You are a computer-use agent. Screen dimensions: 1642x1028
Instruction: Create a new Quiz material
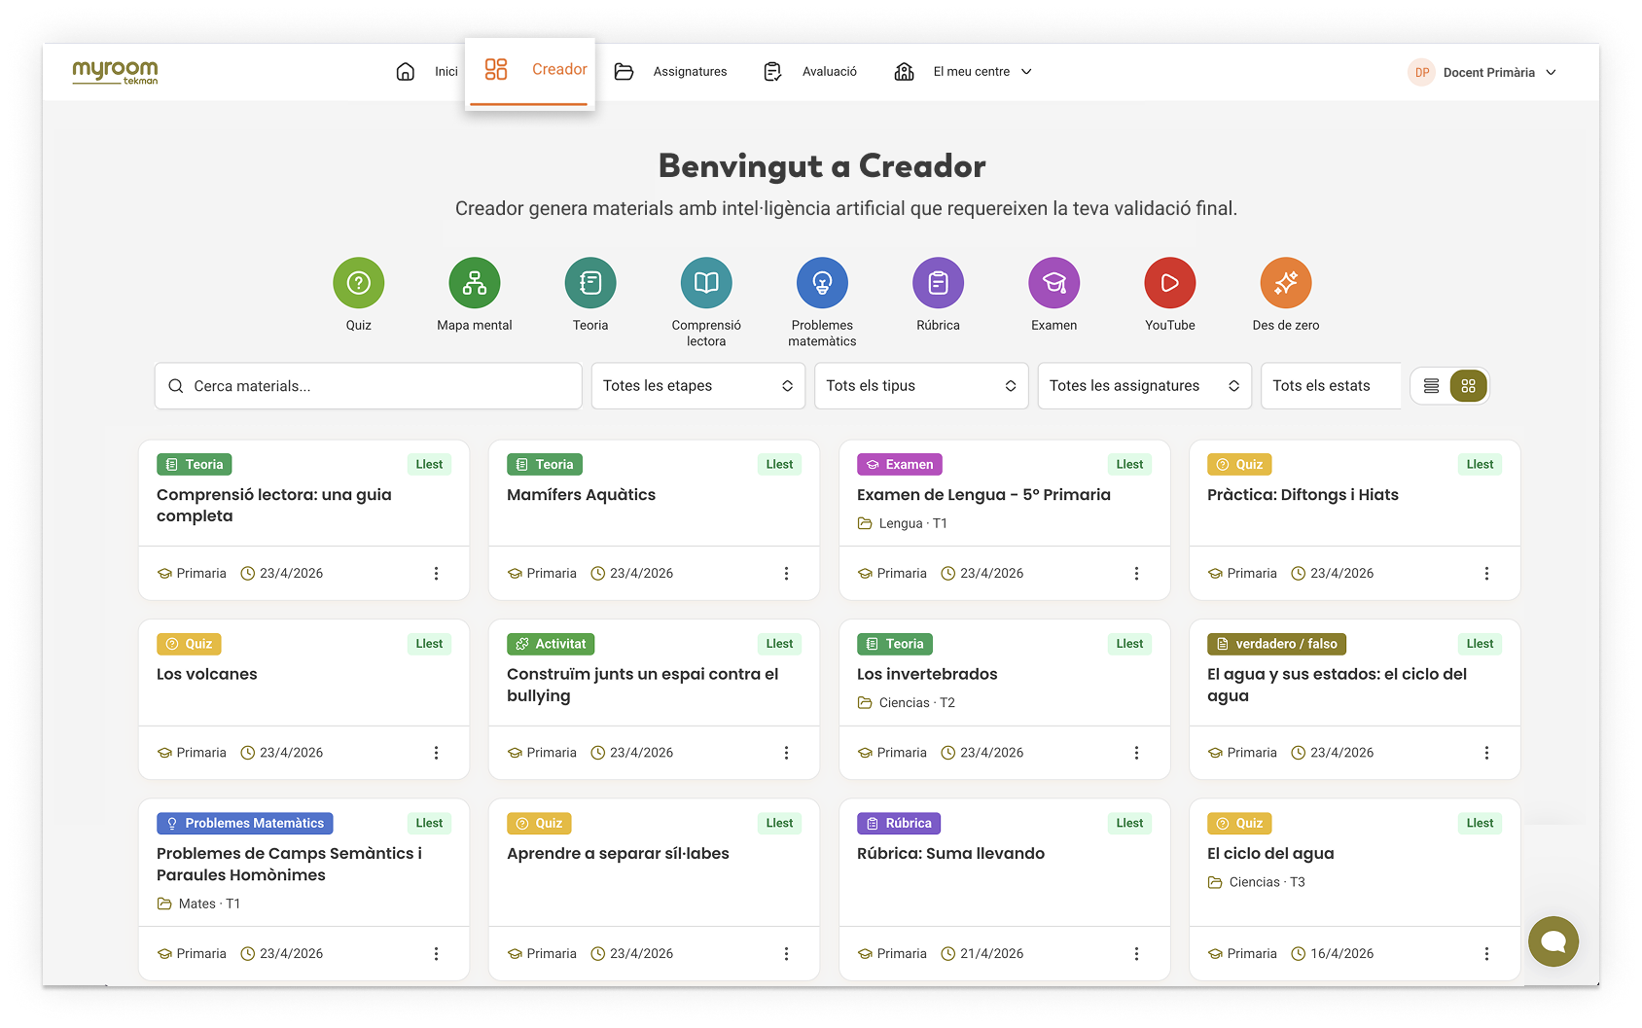click(x=358, y=283)
